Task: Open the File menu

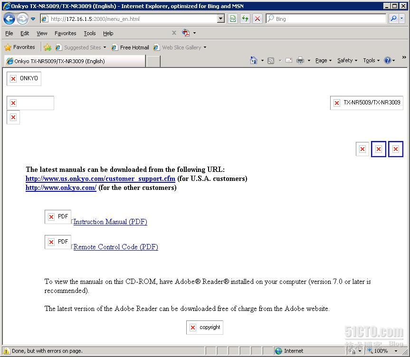Action: (9, 33)
